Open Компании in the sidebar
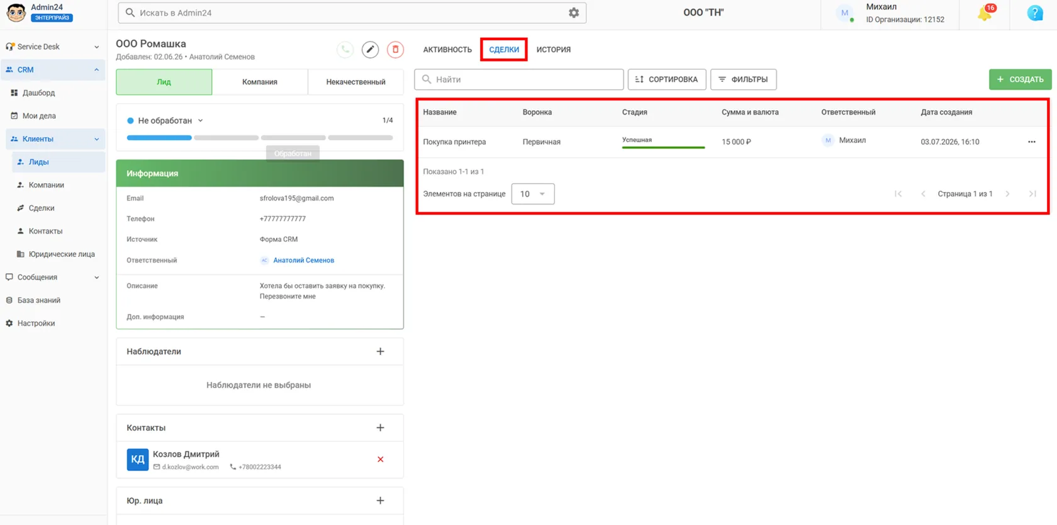The width and height of the screenshot is (1057, 525). pos(47,185)
